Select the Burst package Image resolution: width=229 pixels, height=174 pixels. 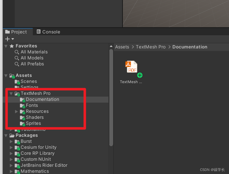click(x=26, y=141)
